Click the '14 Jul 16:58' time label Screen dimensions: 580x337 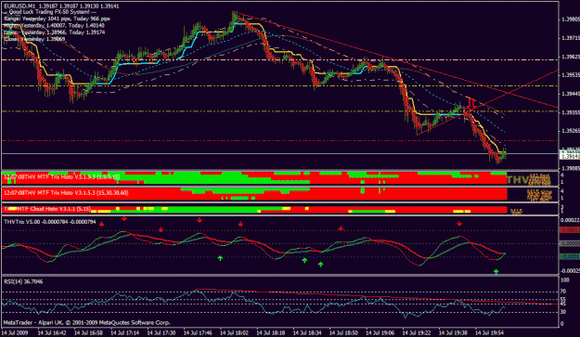[x=88, y=332]
